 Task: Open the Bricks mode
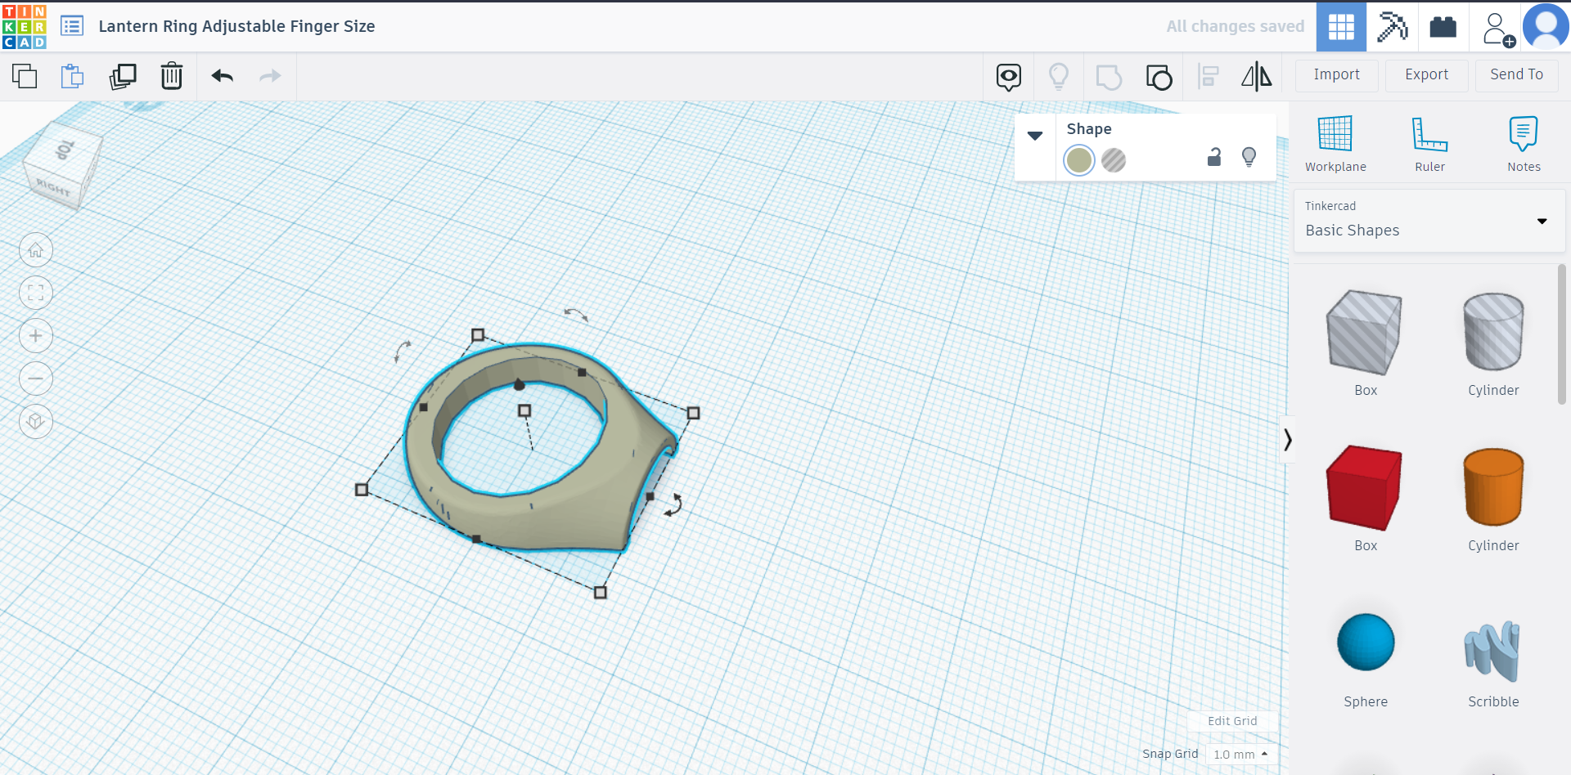coord(1443,27)
